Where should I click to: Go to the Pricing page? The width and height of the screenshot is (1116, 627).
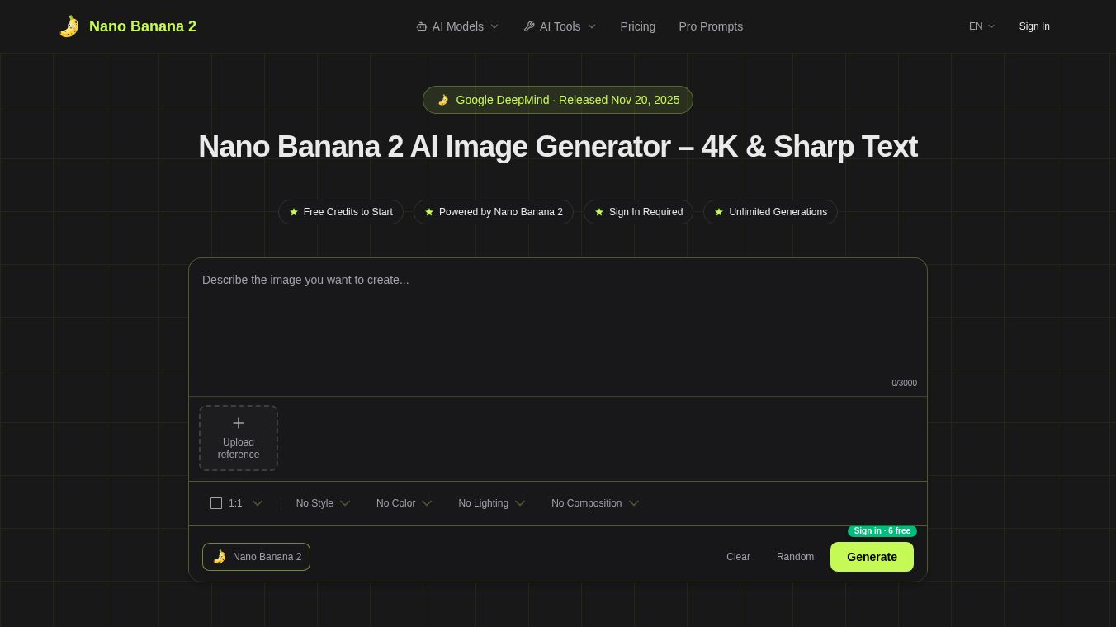[638, 26]
